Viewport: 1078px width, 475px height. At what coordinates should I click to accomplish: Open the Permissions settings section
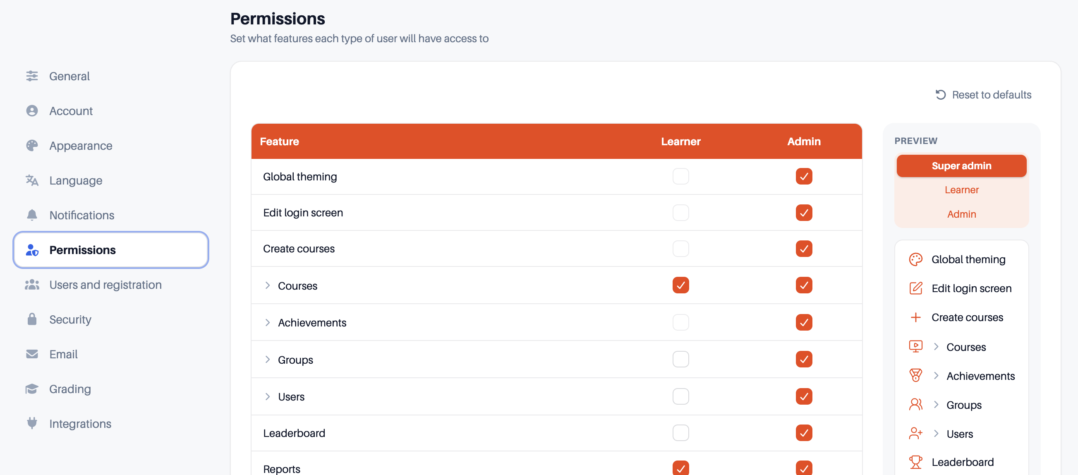(111, 250)
